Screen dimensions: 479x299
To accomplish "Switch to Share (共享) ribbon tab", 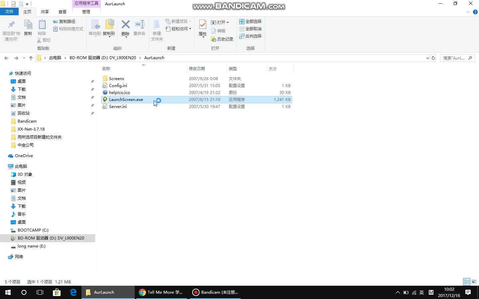I will coord(45,12).
